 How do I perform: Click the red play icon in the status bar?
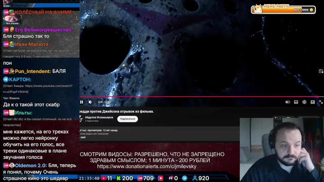pos(160,178)
